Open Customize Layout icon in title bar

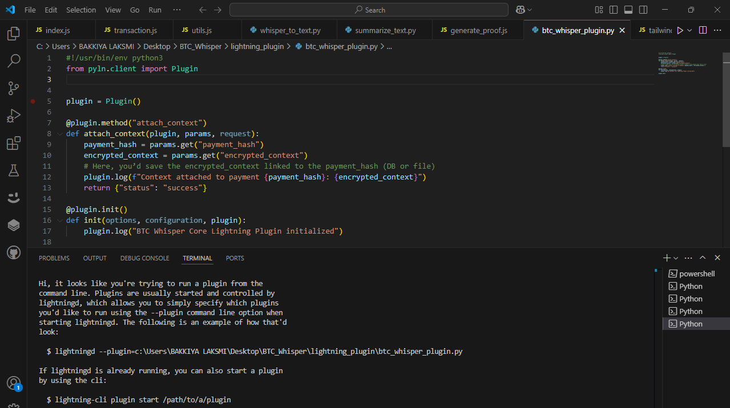pyautogui.click(x=599, y=10)
